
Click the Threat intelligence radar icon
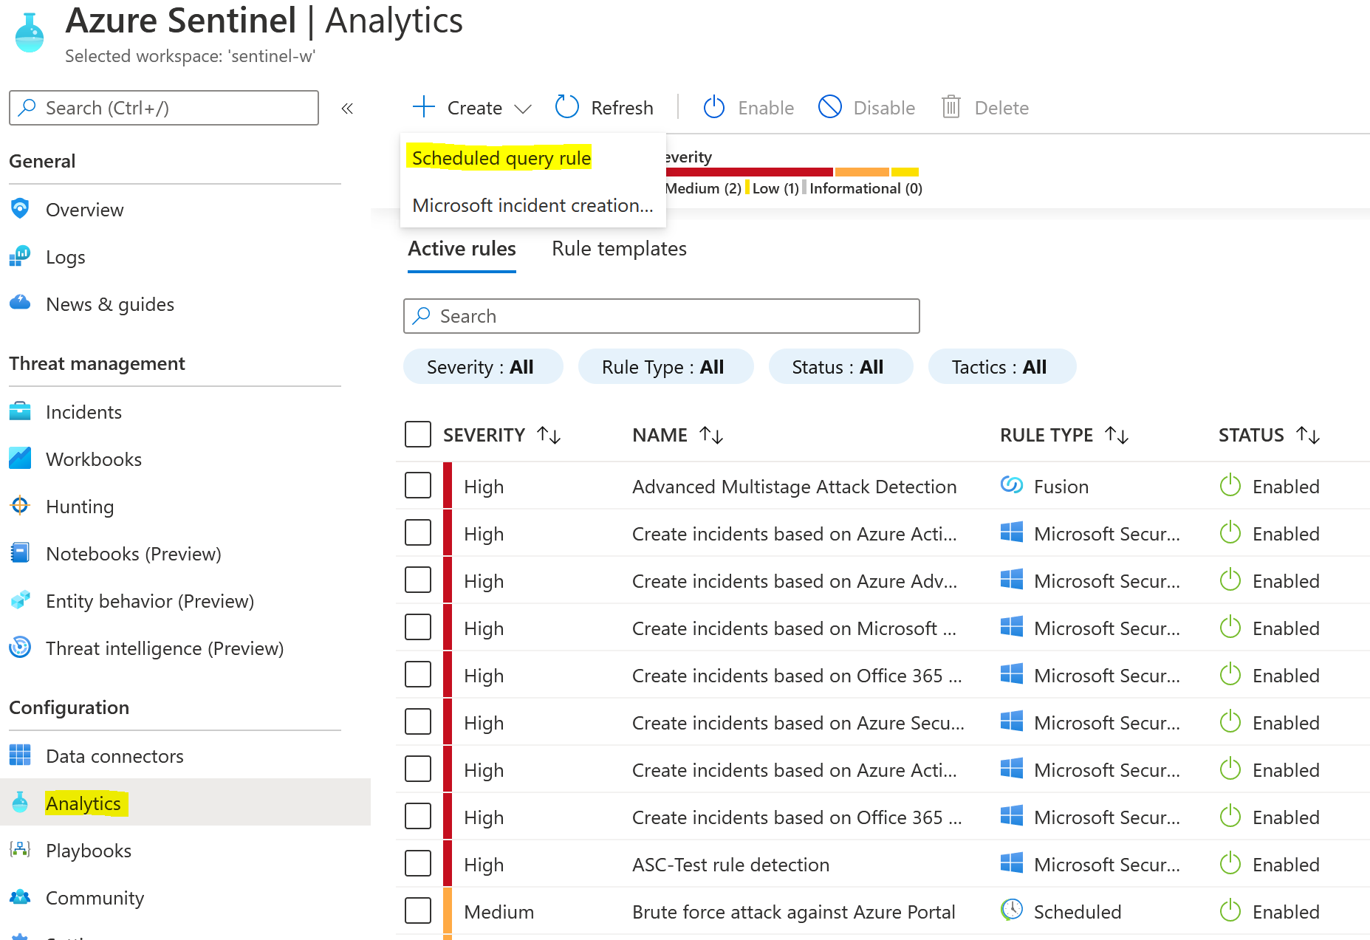pyautogui.click(x=20, y=648)
